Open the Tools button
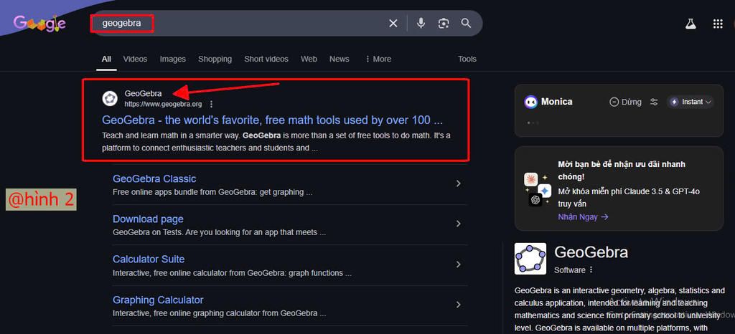Screen dimensions: 735x334 [x=467, y=59]
